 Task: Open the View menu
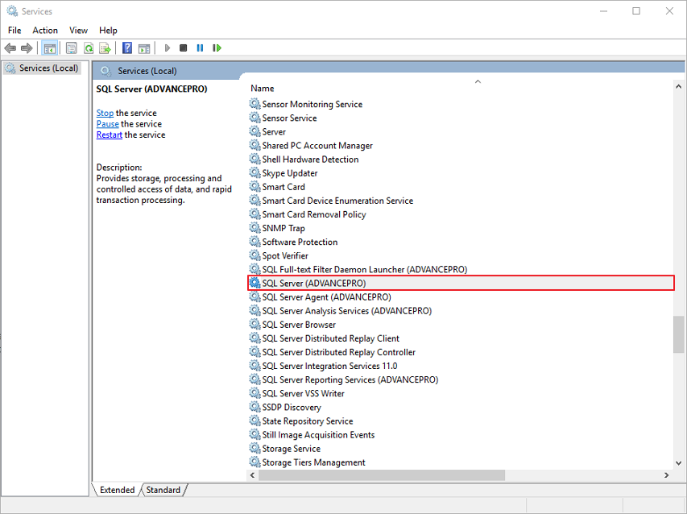tap(78, 31)
